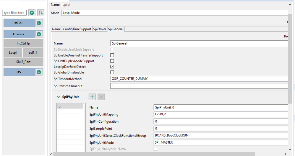
Task: Select the MCAL category header
Action: [x=19, y=23]
